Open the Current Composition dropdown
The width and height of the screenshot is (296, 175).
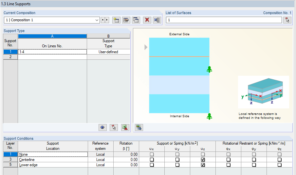point(97,20)
